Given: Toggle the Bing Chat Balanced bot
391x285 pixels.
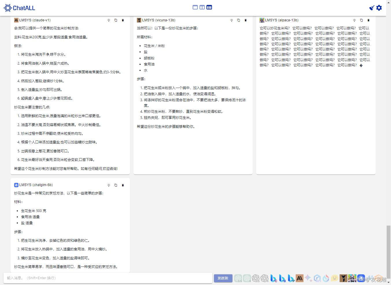Looking at the screenshot, I should point(282,278).
